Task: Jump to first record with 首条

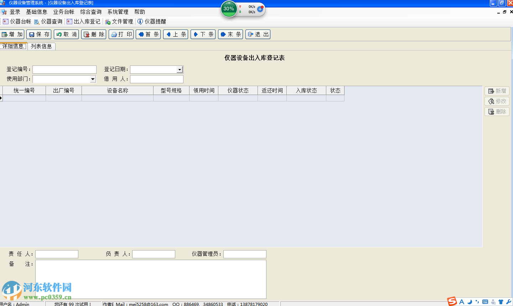Action: (x=148, y=35)
